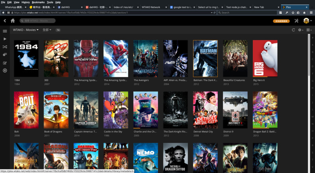Click the library vertical scrollbar
The image size is (315, 173).
tap(309, 55)
